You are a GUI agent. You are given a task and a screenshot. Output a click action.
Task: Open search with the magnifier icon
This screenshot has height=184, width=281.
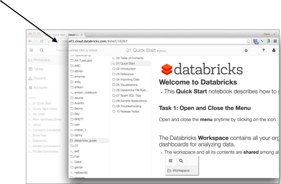(x=42, y=50)
